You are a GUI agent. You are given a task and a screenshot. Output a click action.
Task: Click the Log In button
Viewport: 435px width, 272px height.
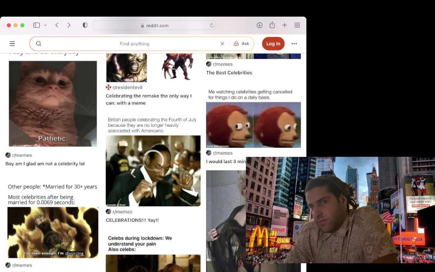click(x=273, y=43)
